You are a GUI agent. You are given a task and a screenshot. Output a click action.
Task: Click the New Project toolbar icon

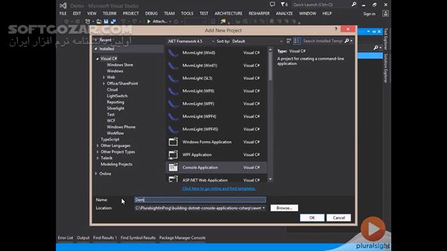[87, 21]
